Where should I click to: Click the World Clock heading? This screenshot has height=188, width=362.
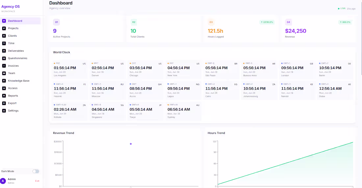click(x=62, y=52)
